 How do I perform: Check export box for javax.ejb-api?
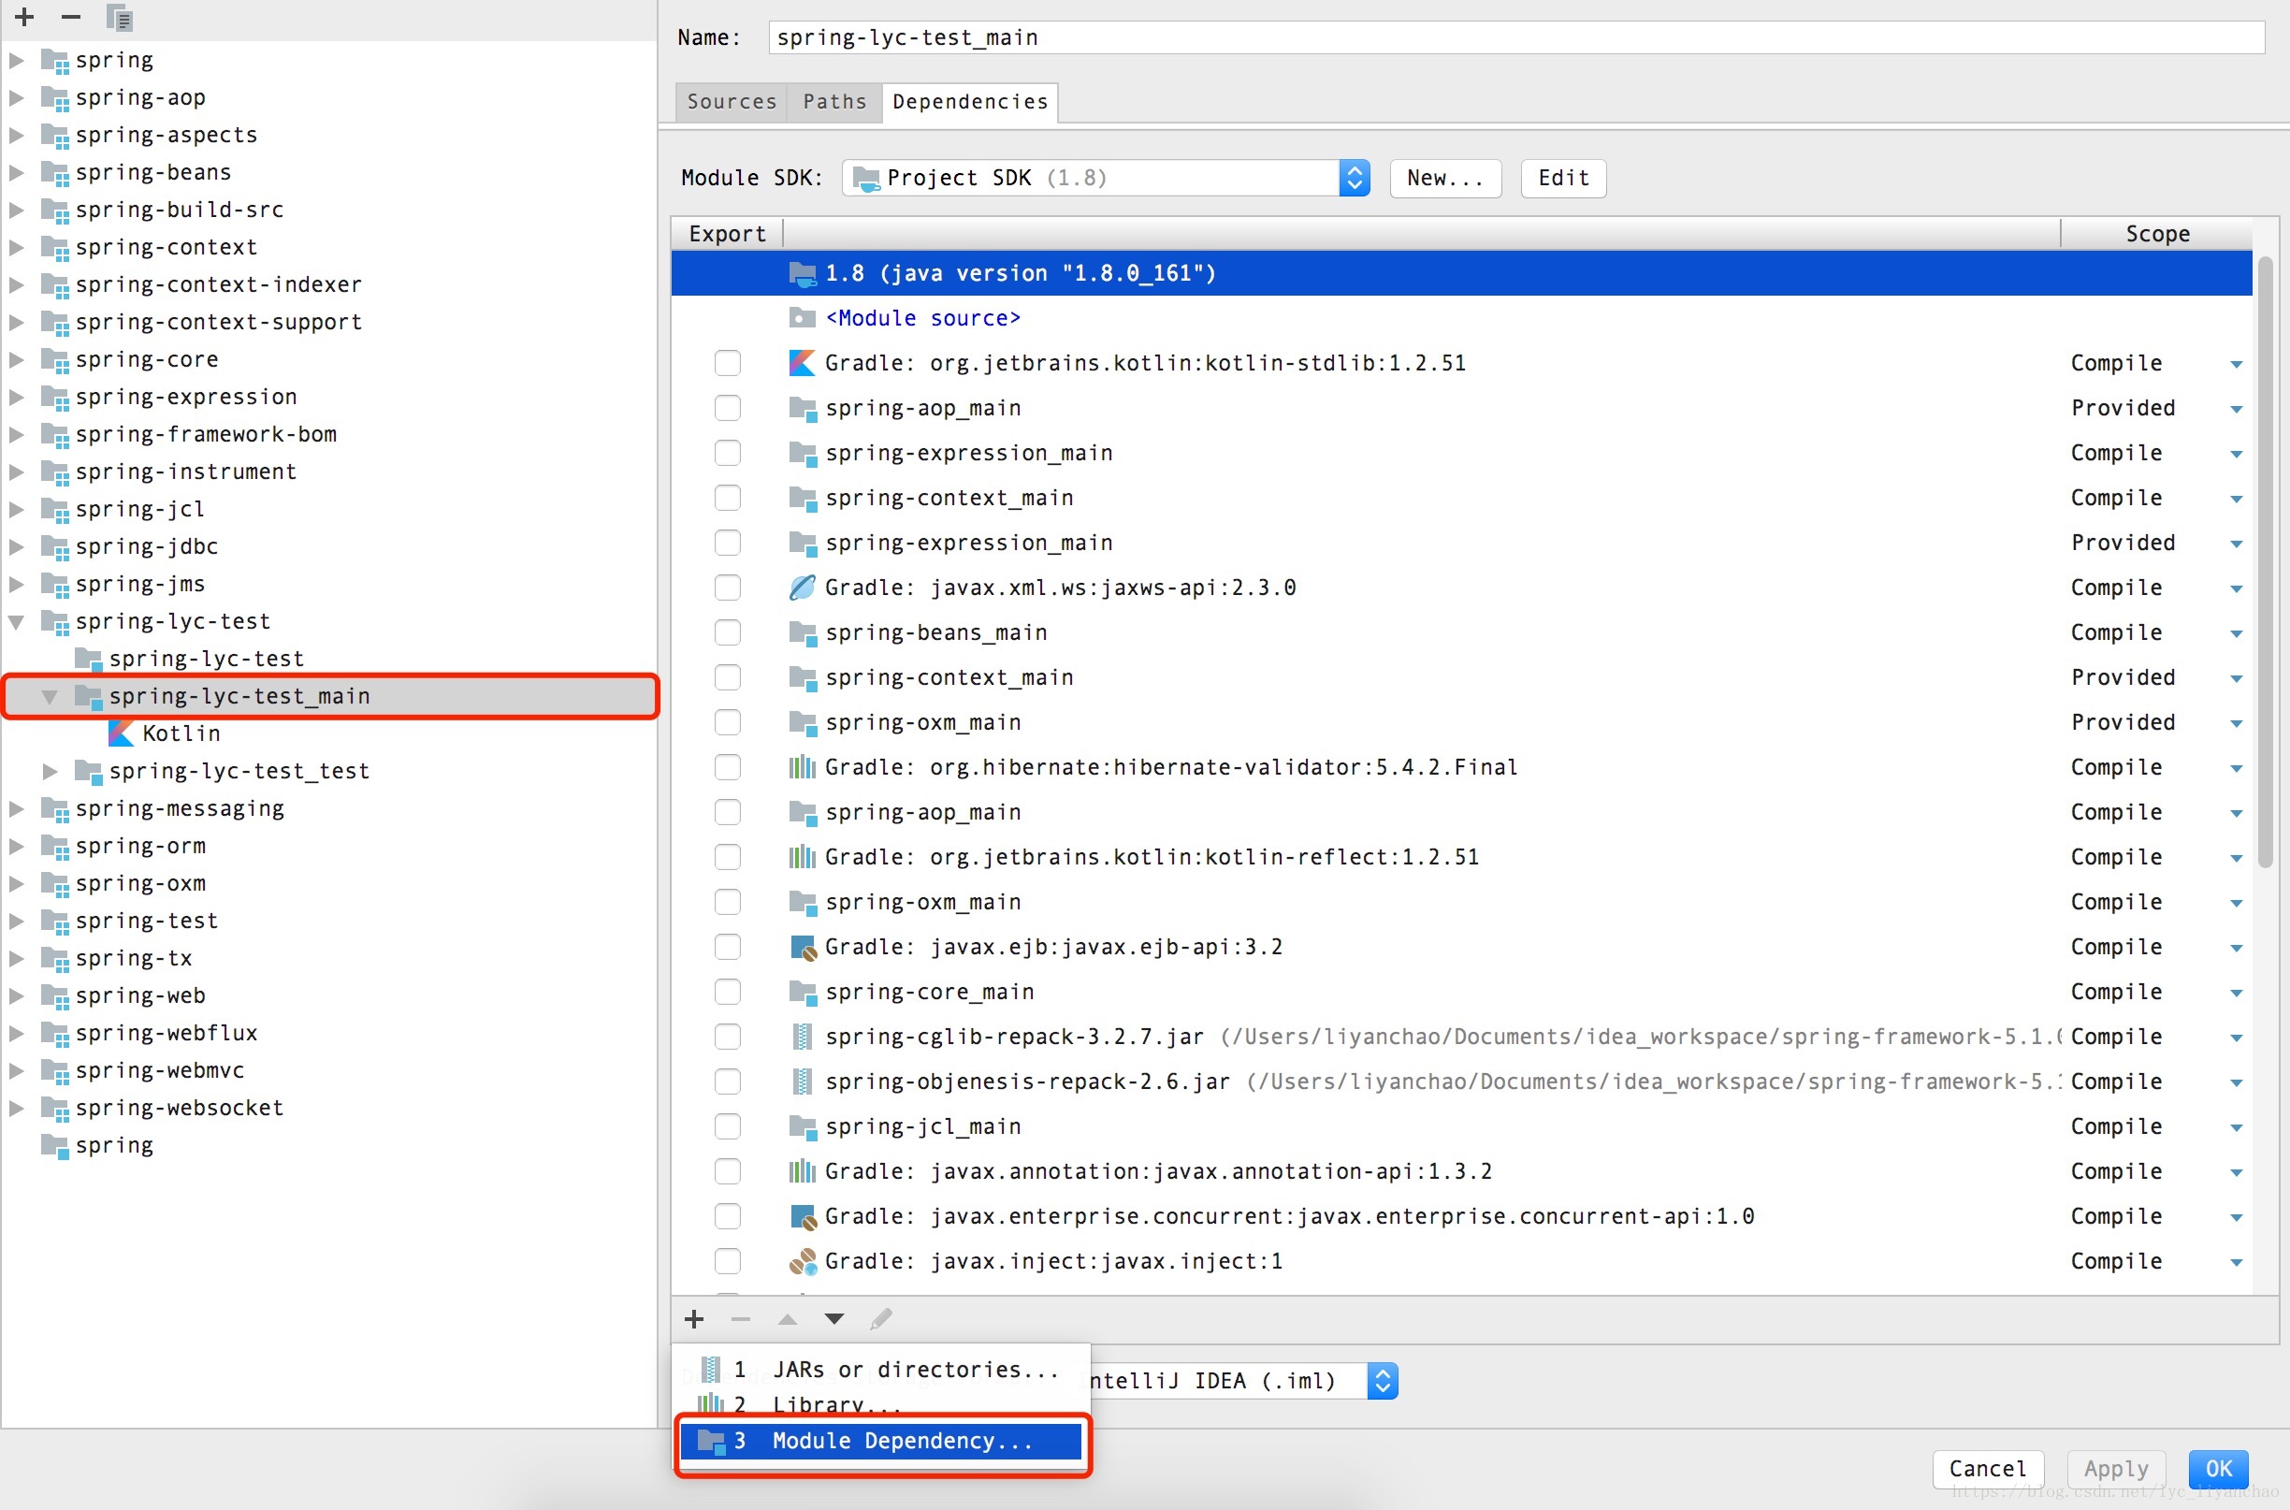coord(728,948)
